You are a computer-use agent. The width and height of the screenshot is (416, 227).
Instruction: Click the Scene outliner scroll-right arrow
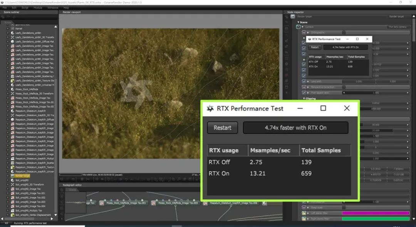[52, 219]
